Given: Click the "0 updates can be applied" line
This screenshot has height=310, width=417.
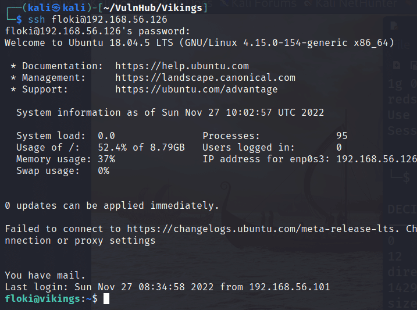Looking at the screenshot, I should 112,206.
